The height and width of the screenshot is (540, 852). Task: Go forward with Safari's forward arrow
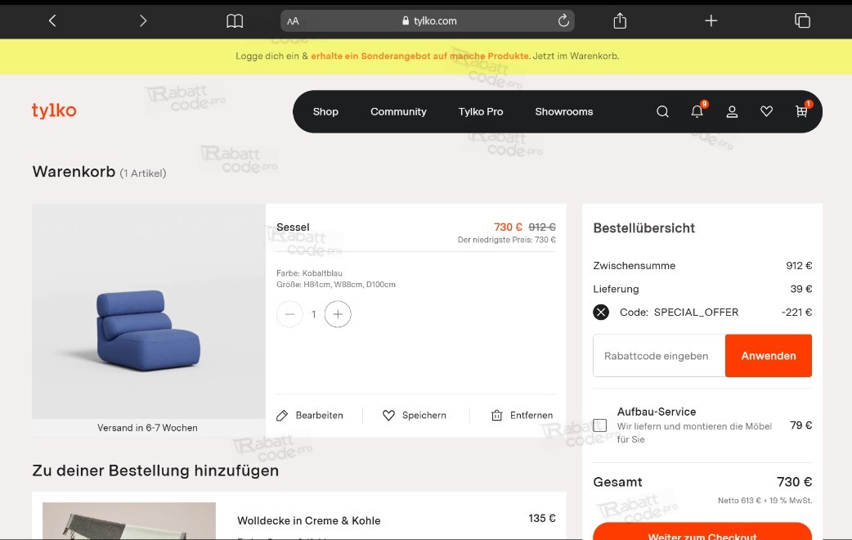point(143,20)
